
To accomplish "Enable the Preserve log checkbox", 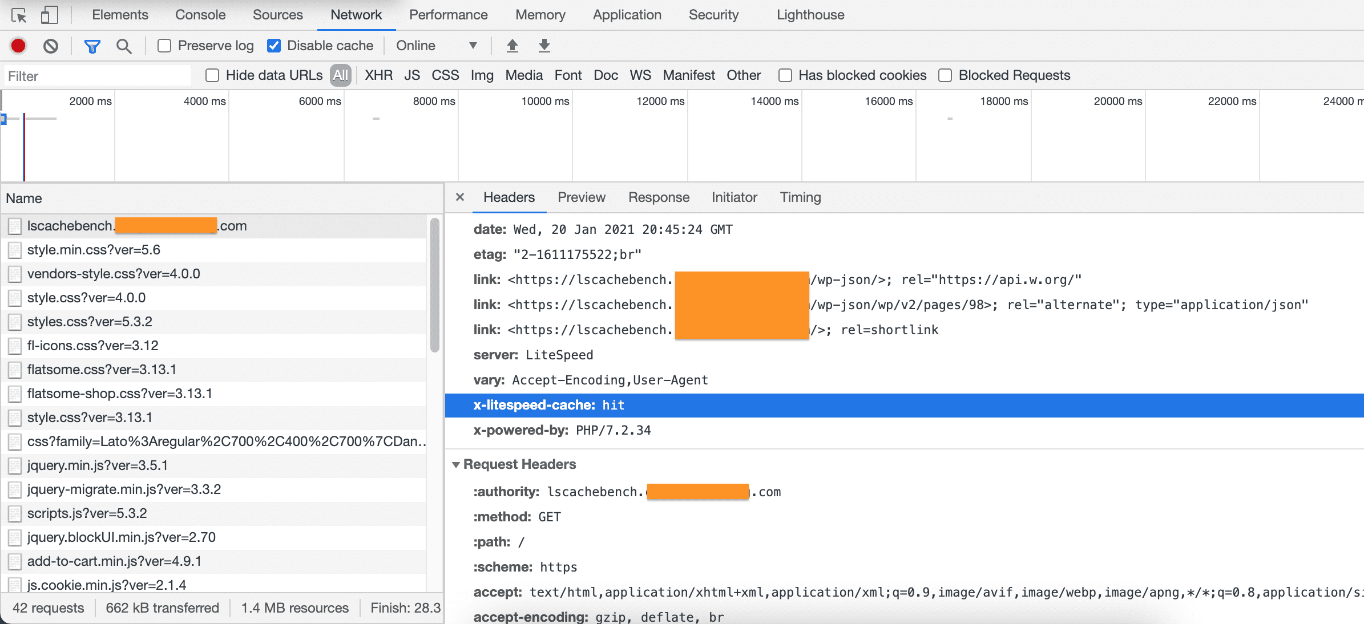I will point(164,46).
